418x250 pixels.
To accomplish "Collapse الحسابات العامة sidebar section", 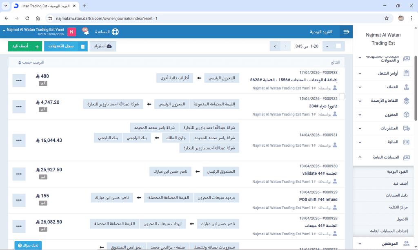I will 360,157.
